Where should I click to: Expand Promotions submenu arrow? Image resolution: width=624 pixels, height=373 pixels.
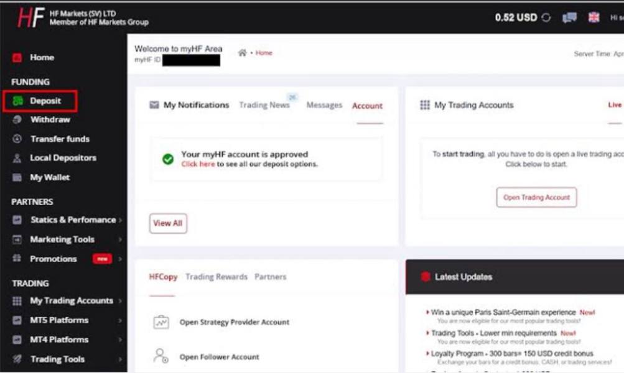pyautogui.click(x=120, y=259)
